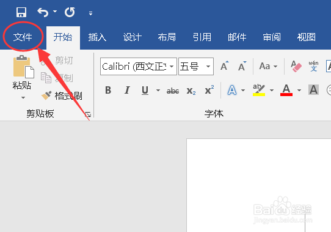Switch to the 审阅 (Review) tab
This screenshot has height=232, width=331.
click(272, 37)
